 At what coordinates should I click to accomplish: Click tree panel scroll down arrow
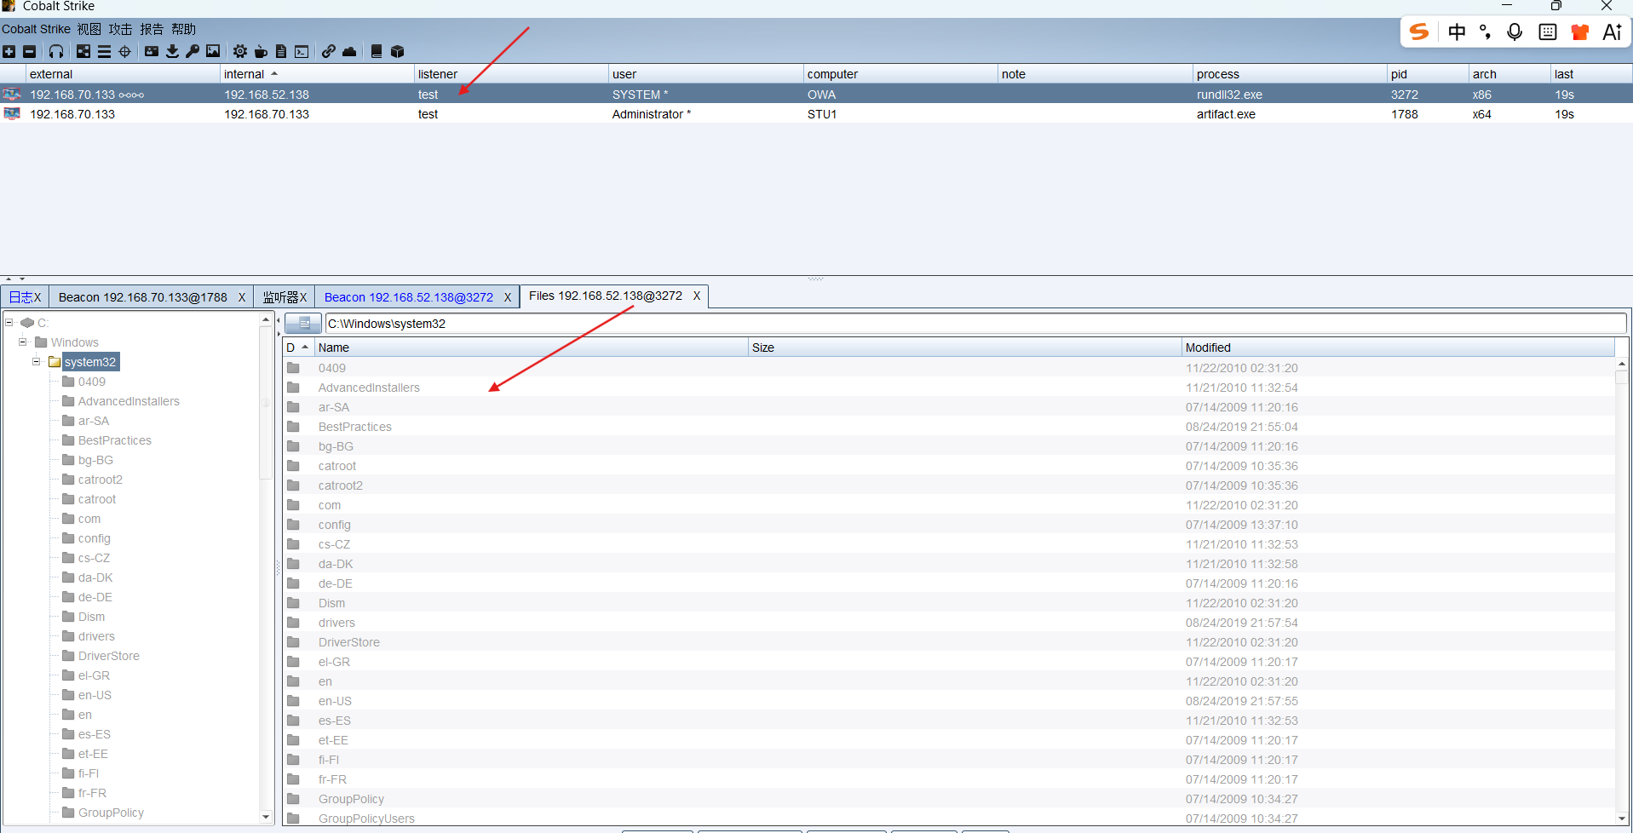click(x=266, y=817)
